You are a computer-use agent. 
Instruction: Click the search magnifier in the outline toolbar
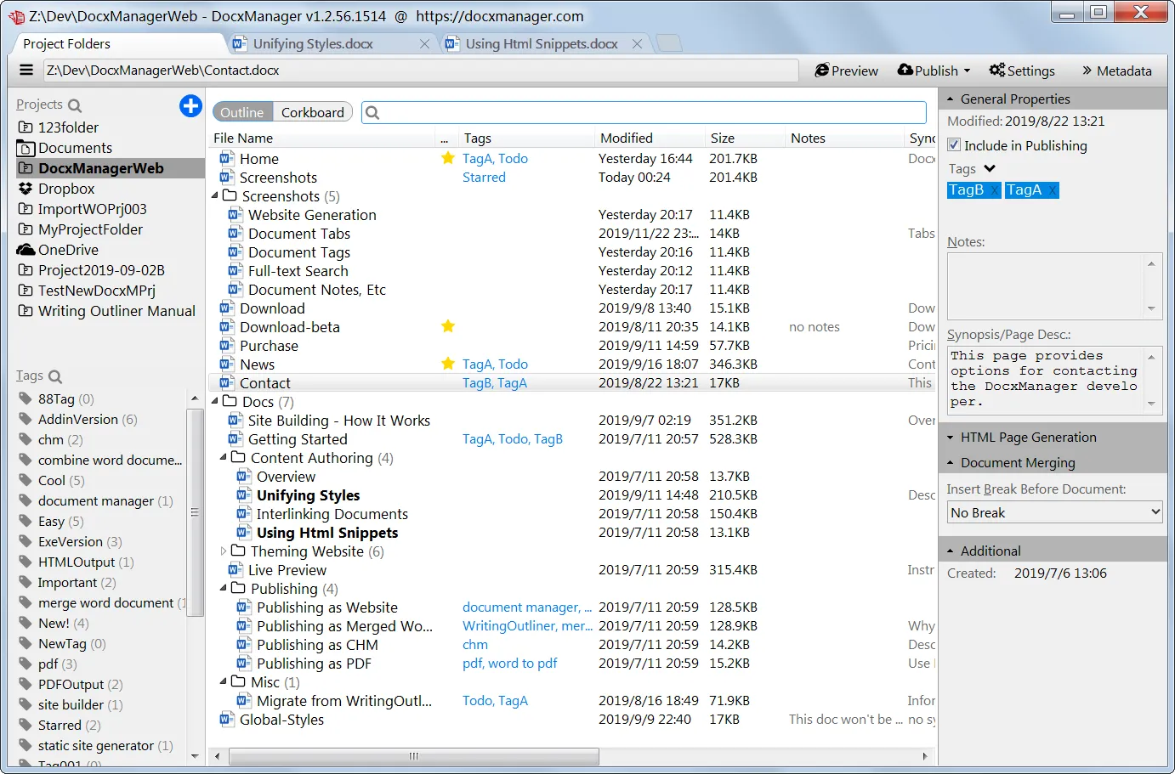372,111
